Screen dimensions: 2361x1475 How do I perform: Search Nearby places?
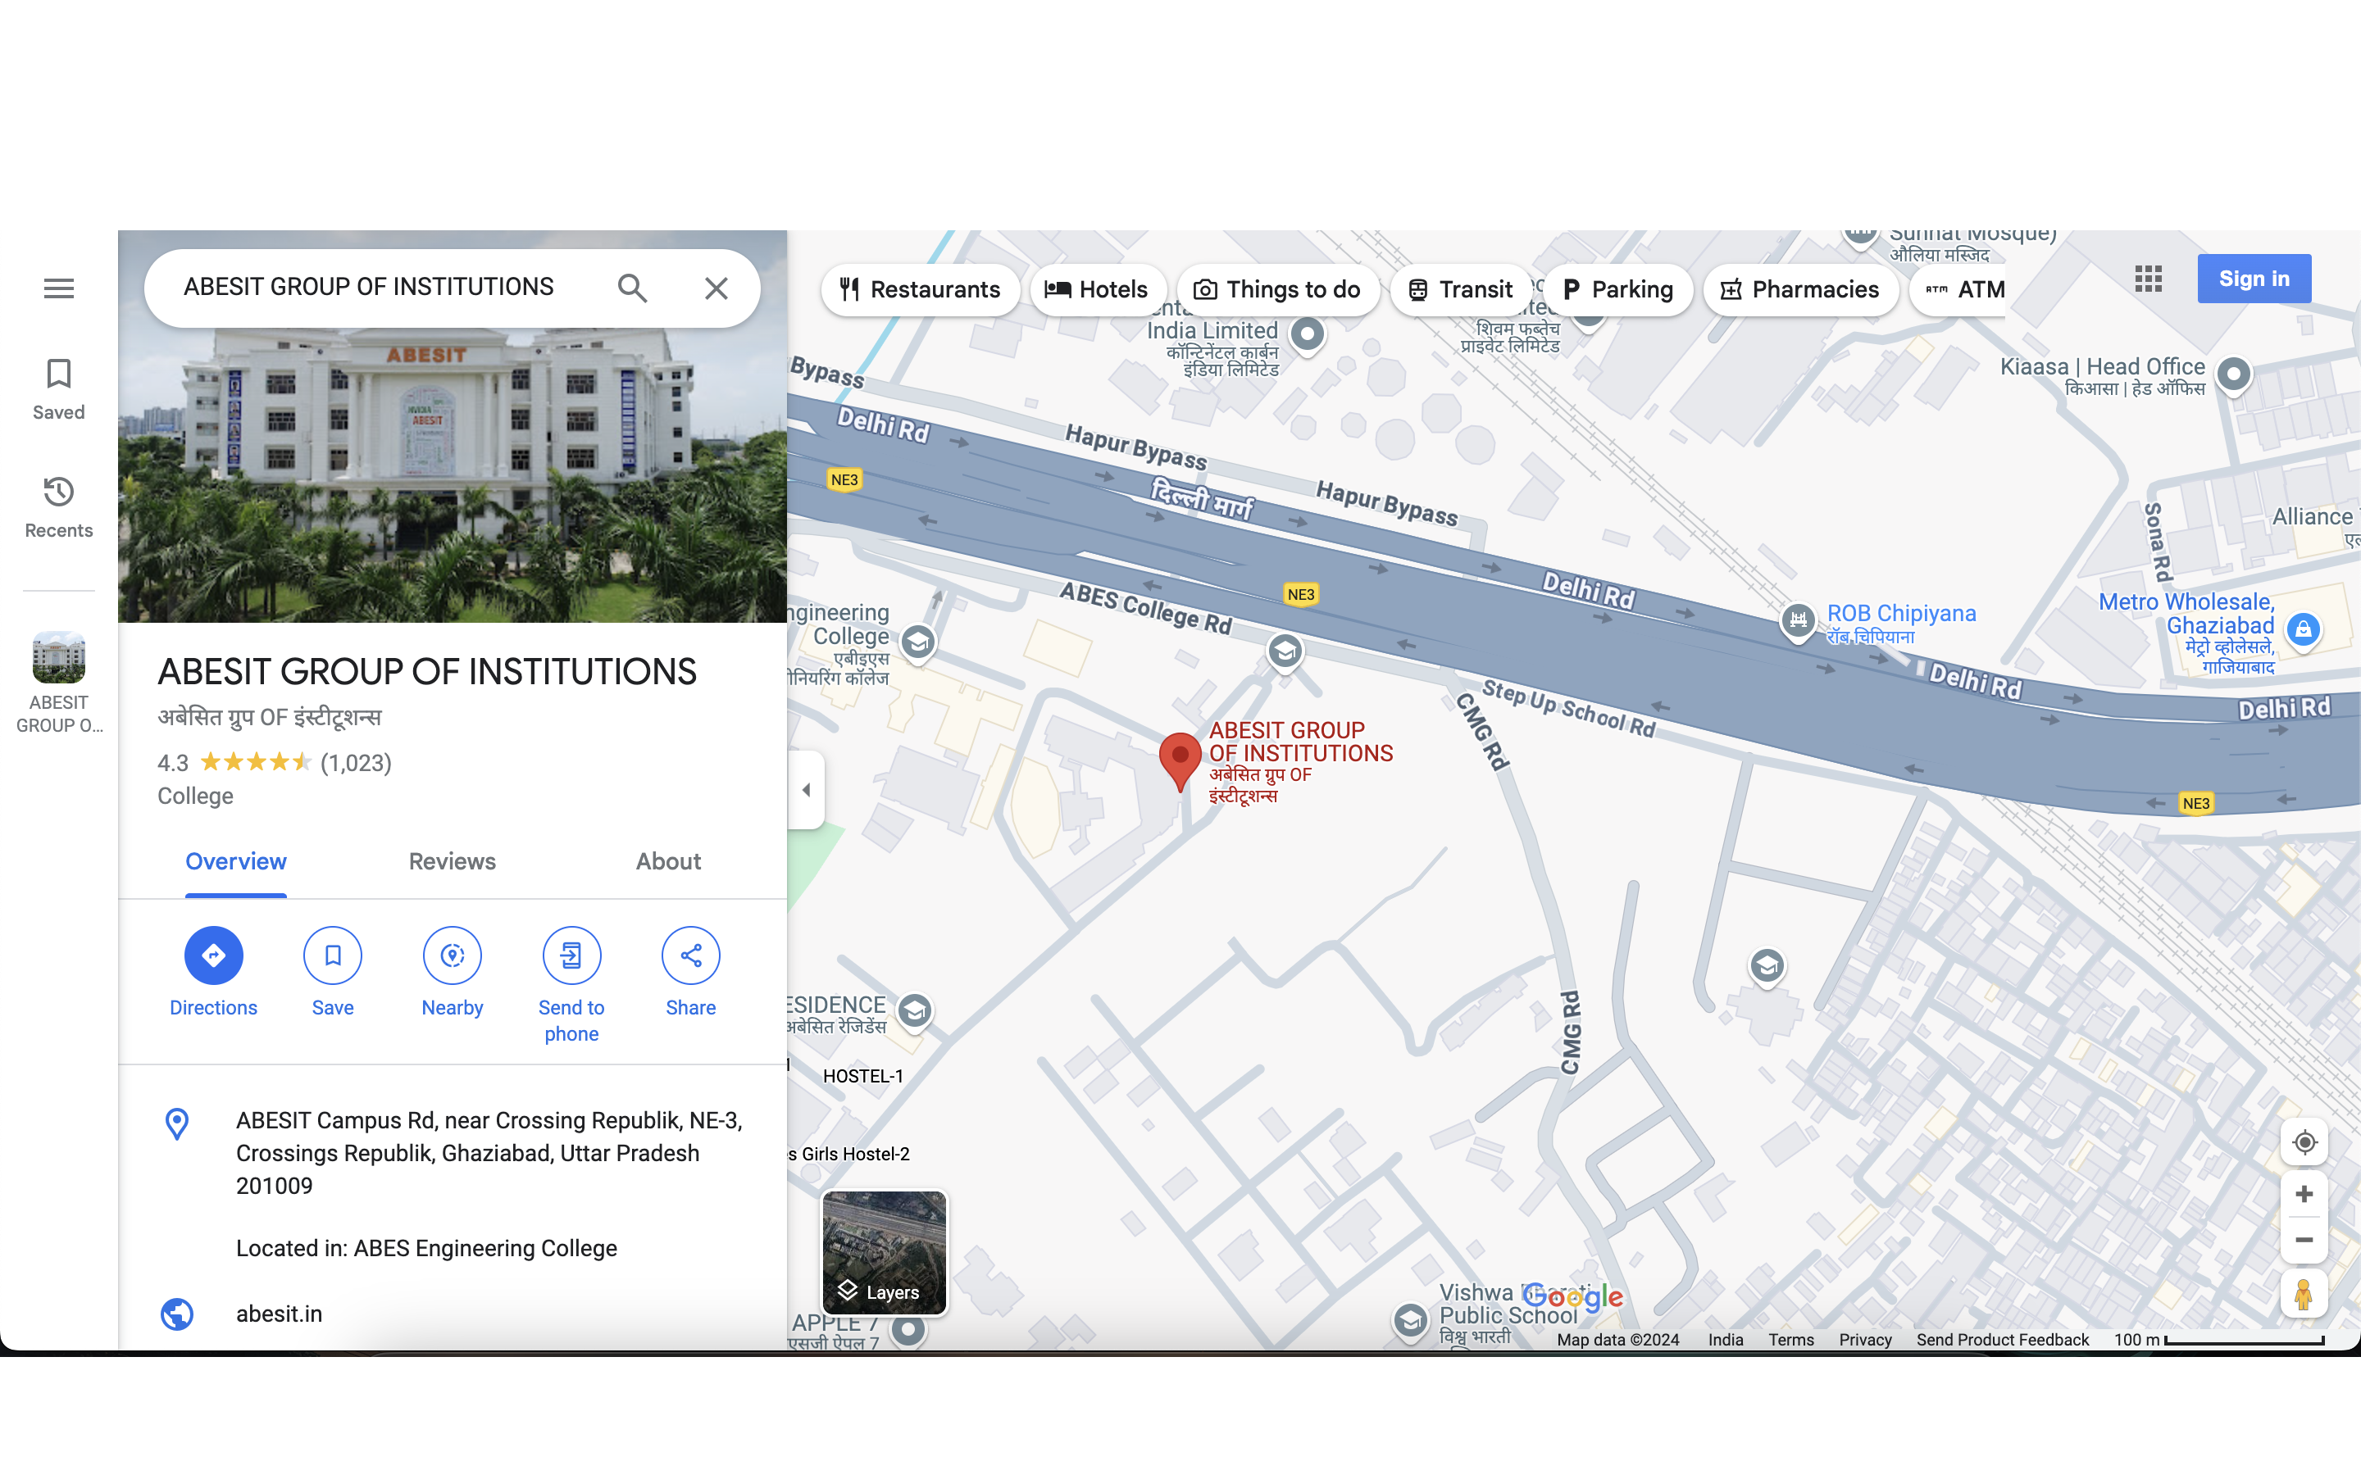point(452,955)
